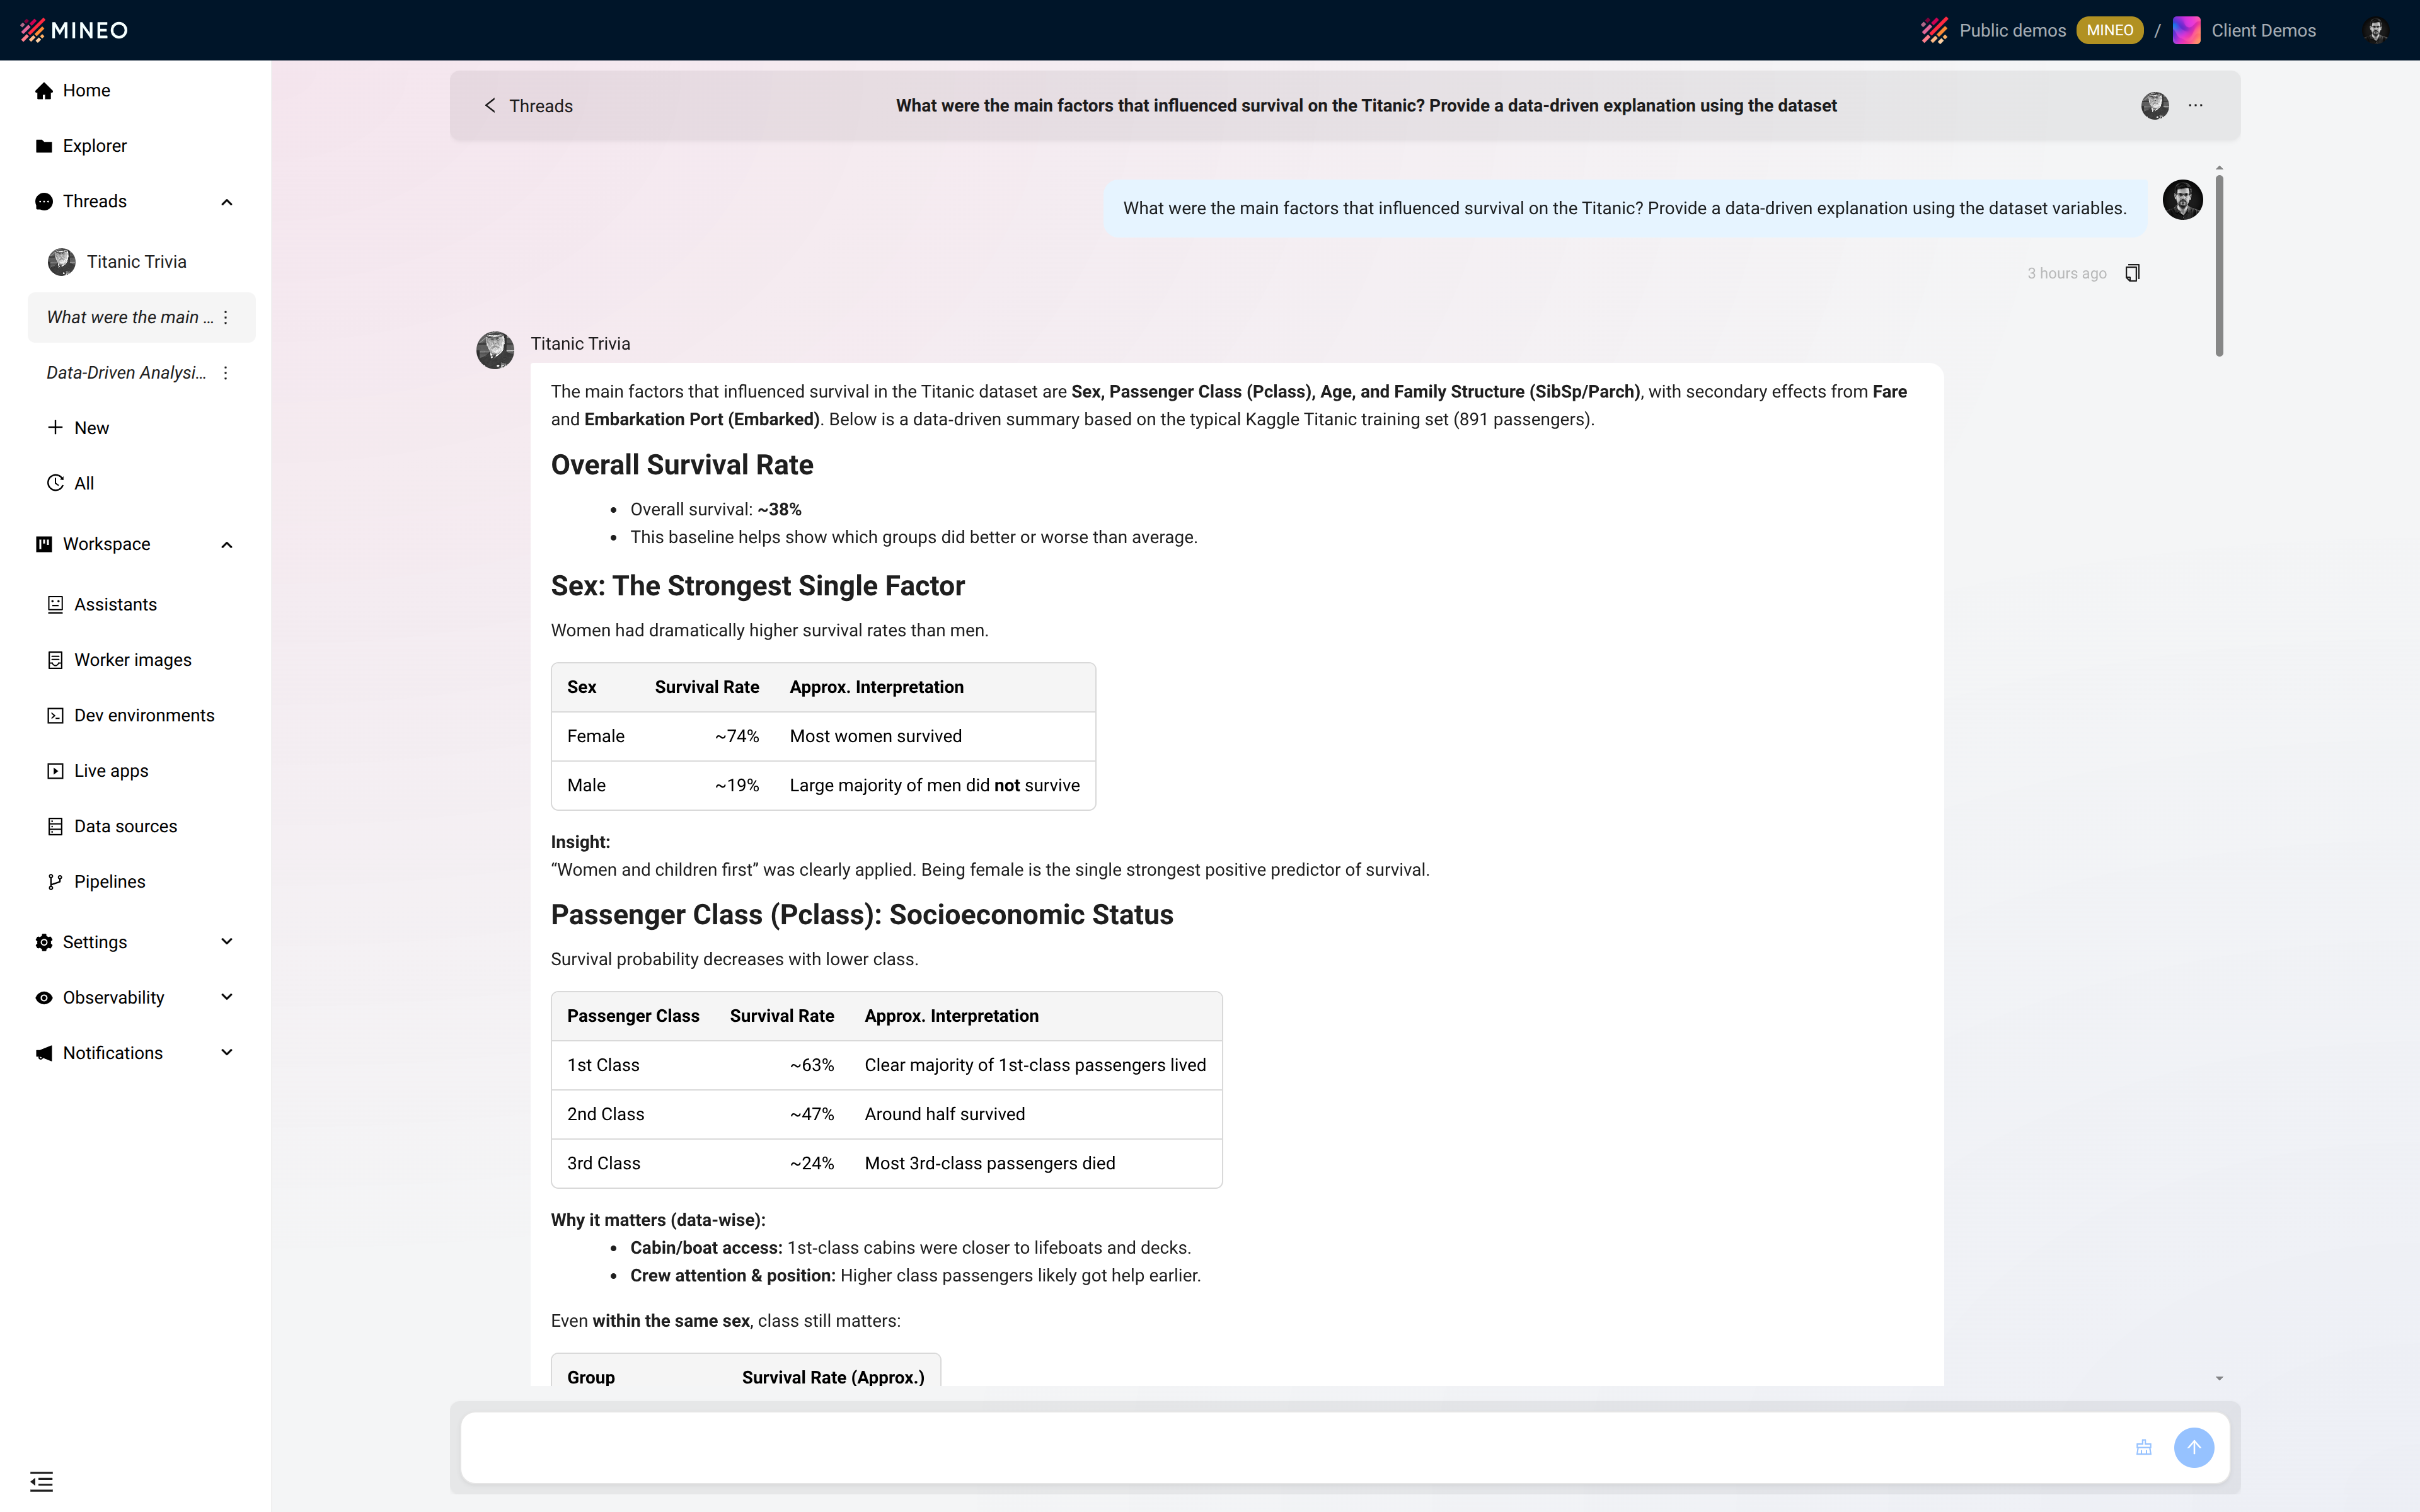Copy the user message with copy icon
This screenshot has height=1512, width=2420.
point(2132,273)
